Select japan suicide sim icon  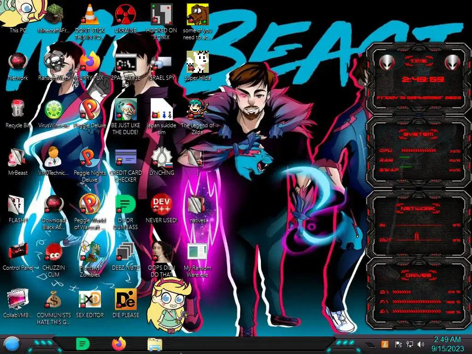(x=161, y=110)
